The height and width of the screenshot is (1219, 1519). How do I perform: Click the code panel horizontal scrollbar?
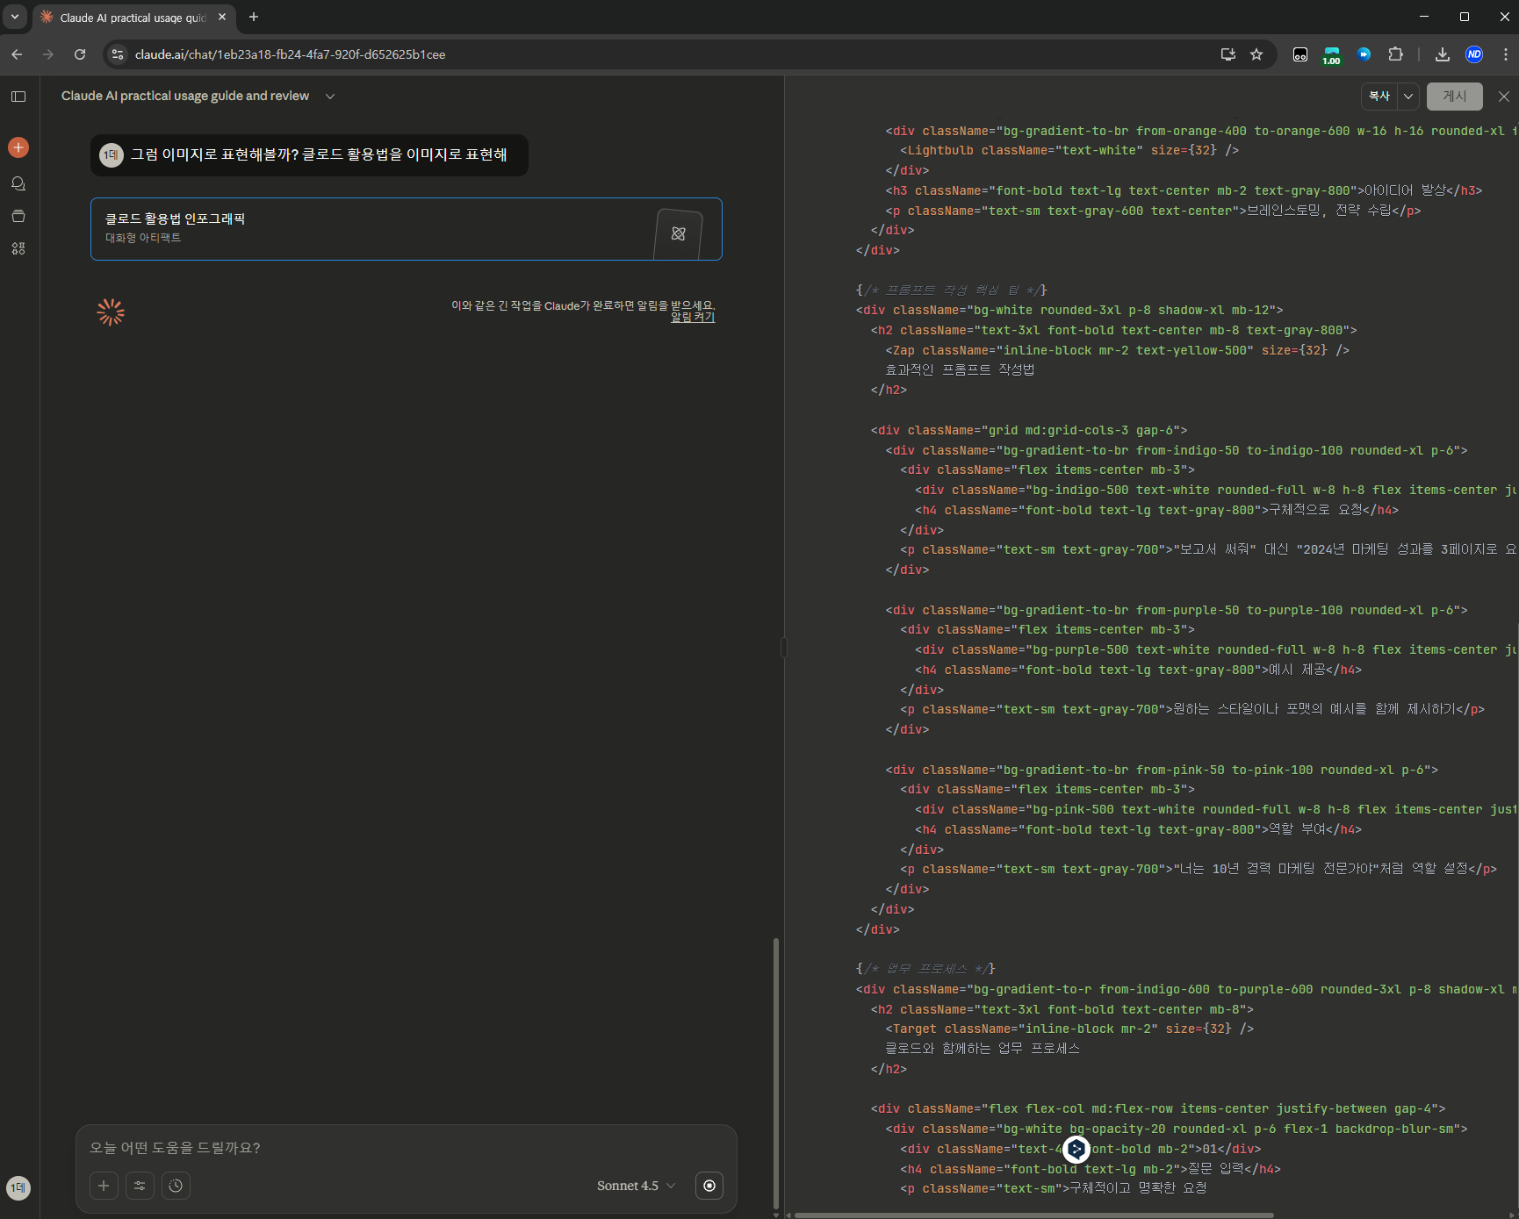(x=1033, y=1215)
